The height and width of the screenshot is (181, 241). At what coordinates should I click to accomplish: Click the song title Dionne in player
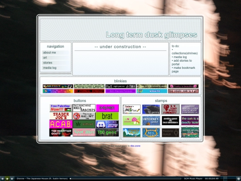coord(42,178)
